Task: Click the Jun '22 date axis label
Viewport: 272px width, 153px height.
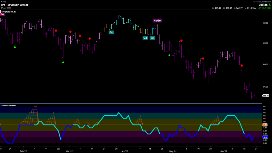Action: (x=224, y=151)
